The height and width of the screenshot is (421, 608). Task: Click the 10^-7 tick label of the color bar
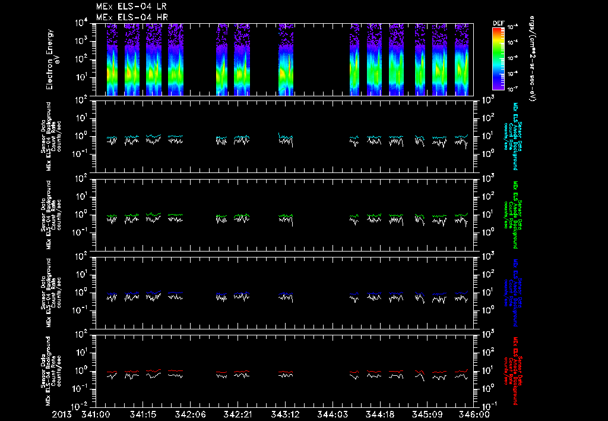512,89
